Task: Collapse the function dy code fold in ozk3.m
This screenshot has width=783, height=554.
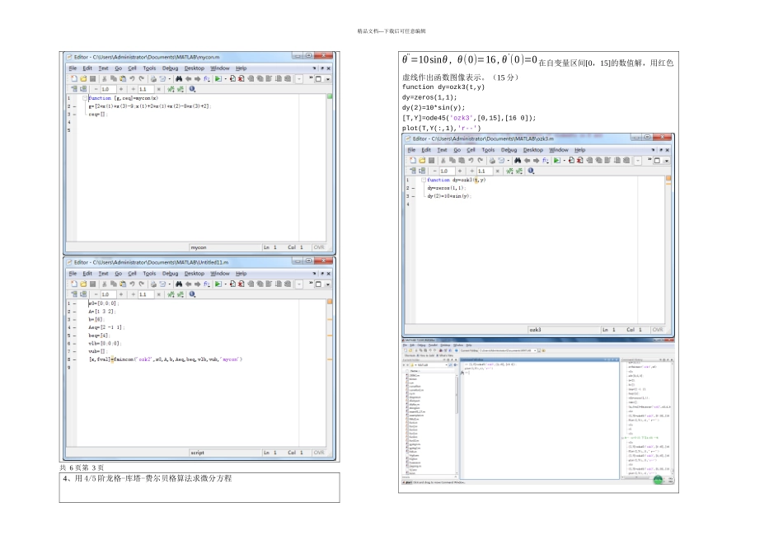Action: (423, 180)
